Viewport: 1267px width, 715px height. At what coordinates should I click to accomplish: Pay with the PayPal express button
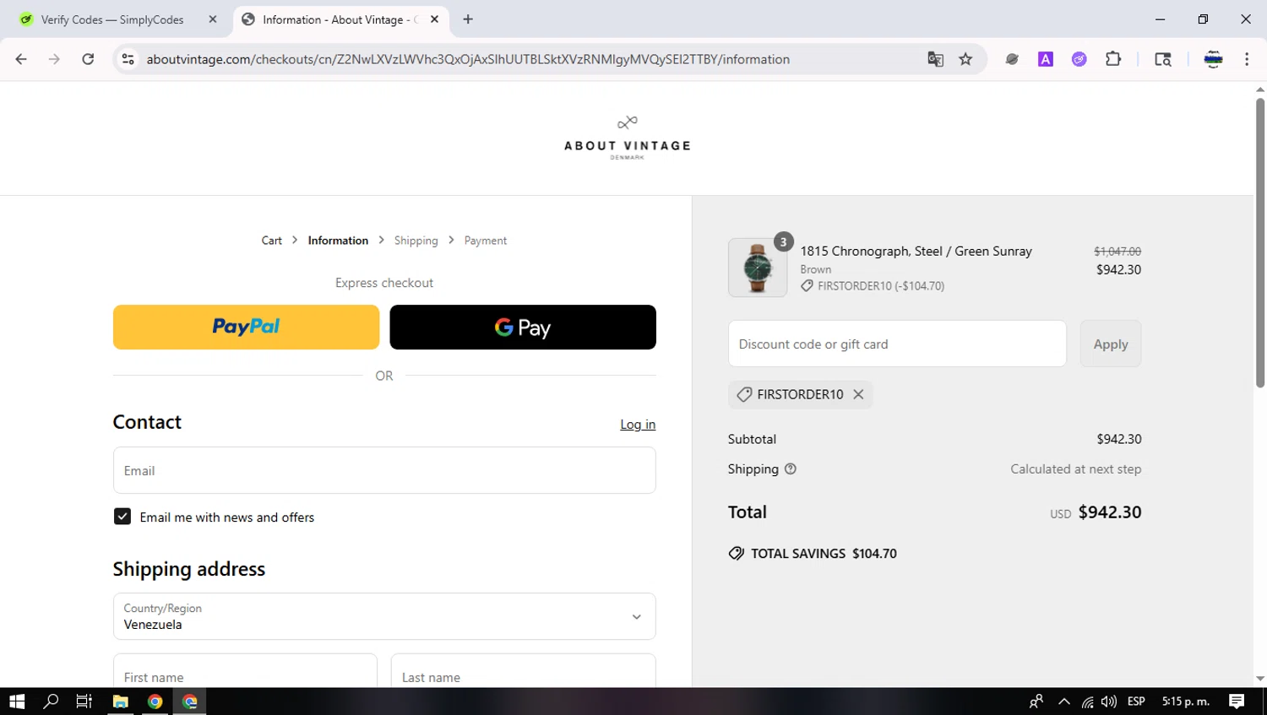click(x=246, y=327)
